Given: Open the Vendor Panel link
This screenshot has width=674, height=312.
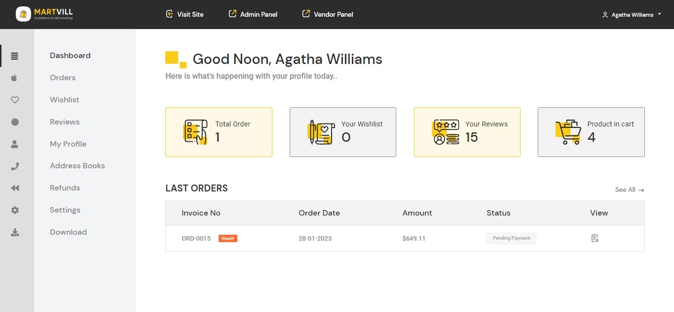Looking at the screenshot, I should click(x=328, y=14).
